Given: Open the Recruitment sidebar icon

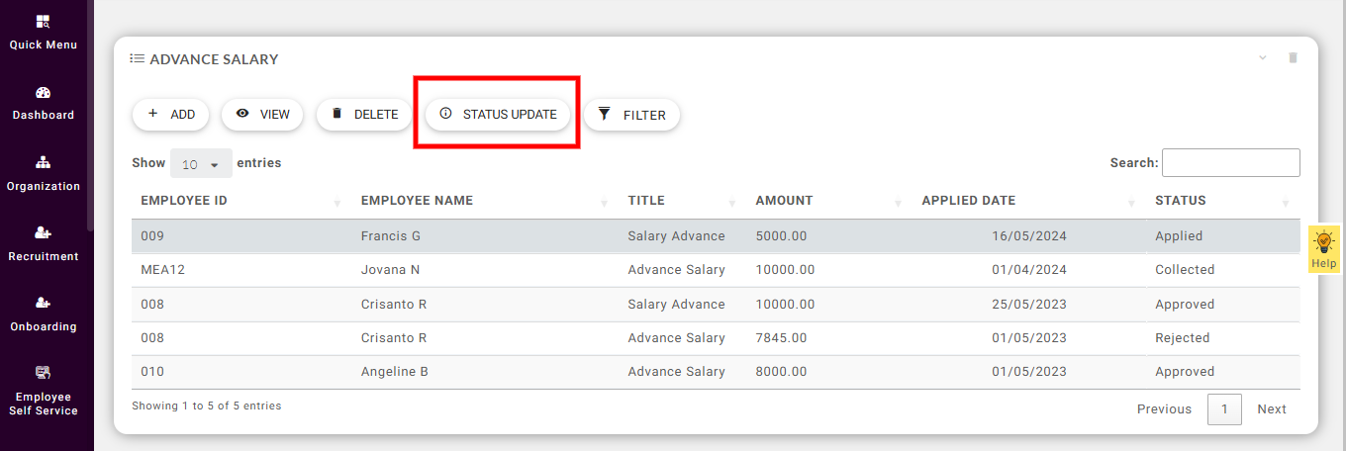Looking at the screenshot, I should tap(43, 233).
